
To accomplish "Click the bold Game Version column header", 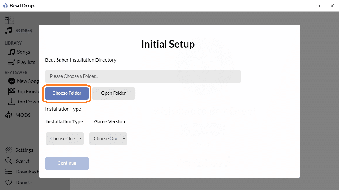I will pyautogui.click(x=109, y=121).
